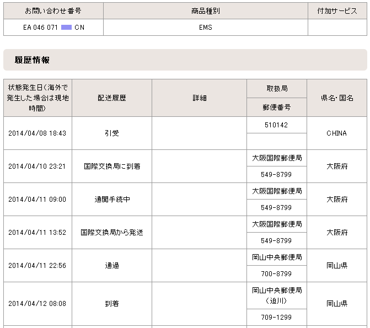The image size is (370, 328).
Task: Click the 配送履歴 column header
Action: tap(112, 98)
